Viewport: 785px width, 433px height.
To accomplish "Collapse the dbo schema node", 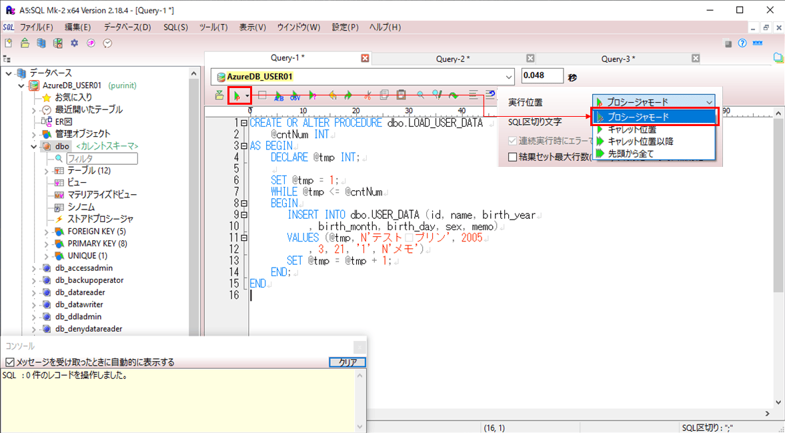I will pyautogui.click(x=33, y=147).
